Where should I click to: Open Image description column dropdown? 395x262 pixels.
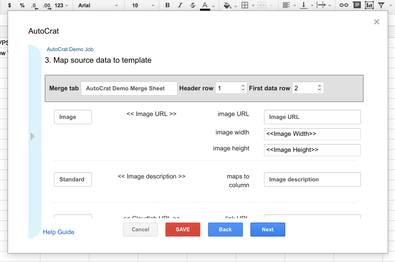pyautogui.click(x=312, y=179)
